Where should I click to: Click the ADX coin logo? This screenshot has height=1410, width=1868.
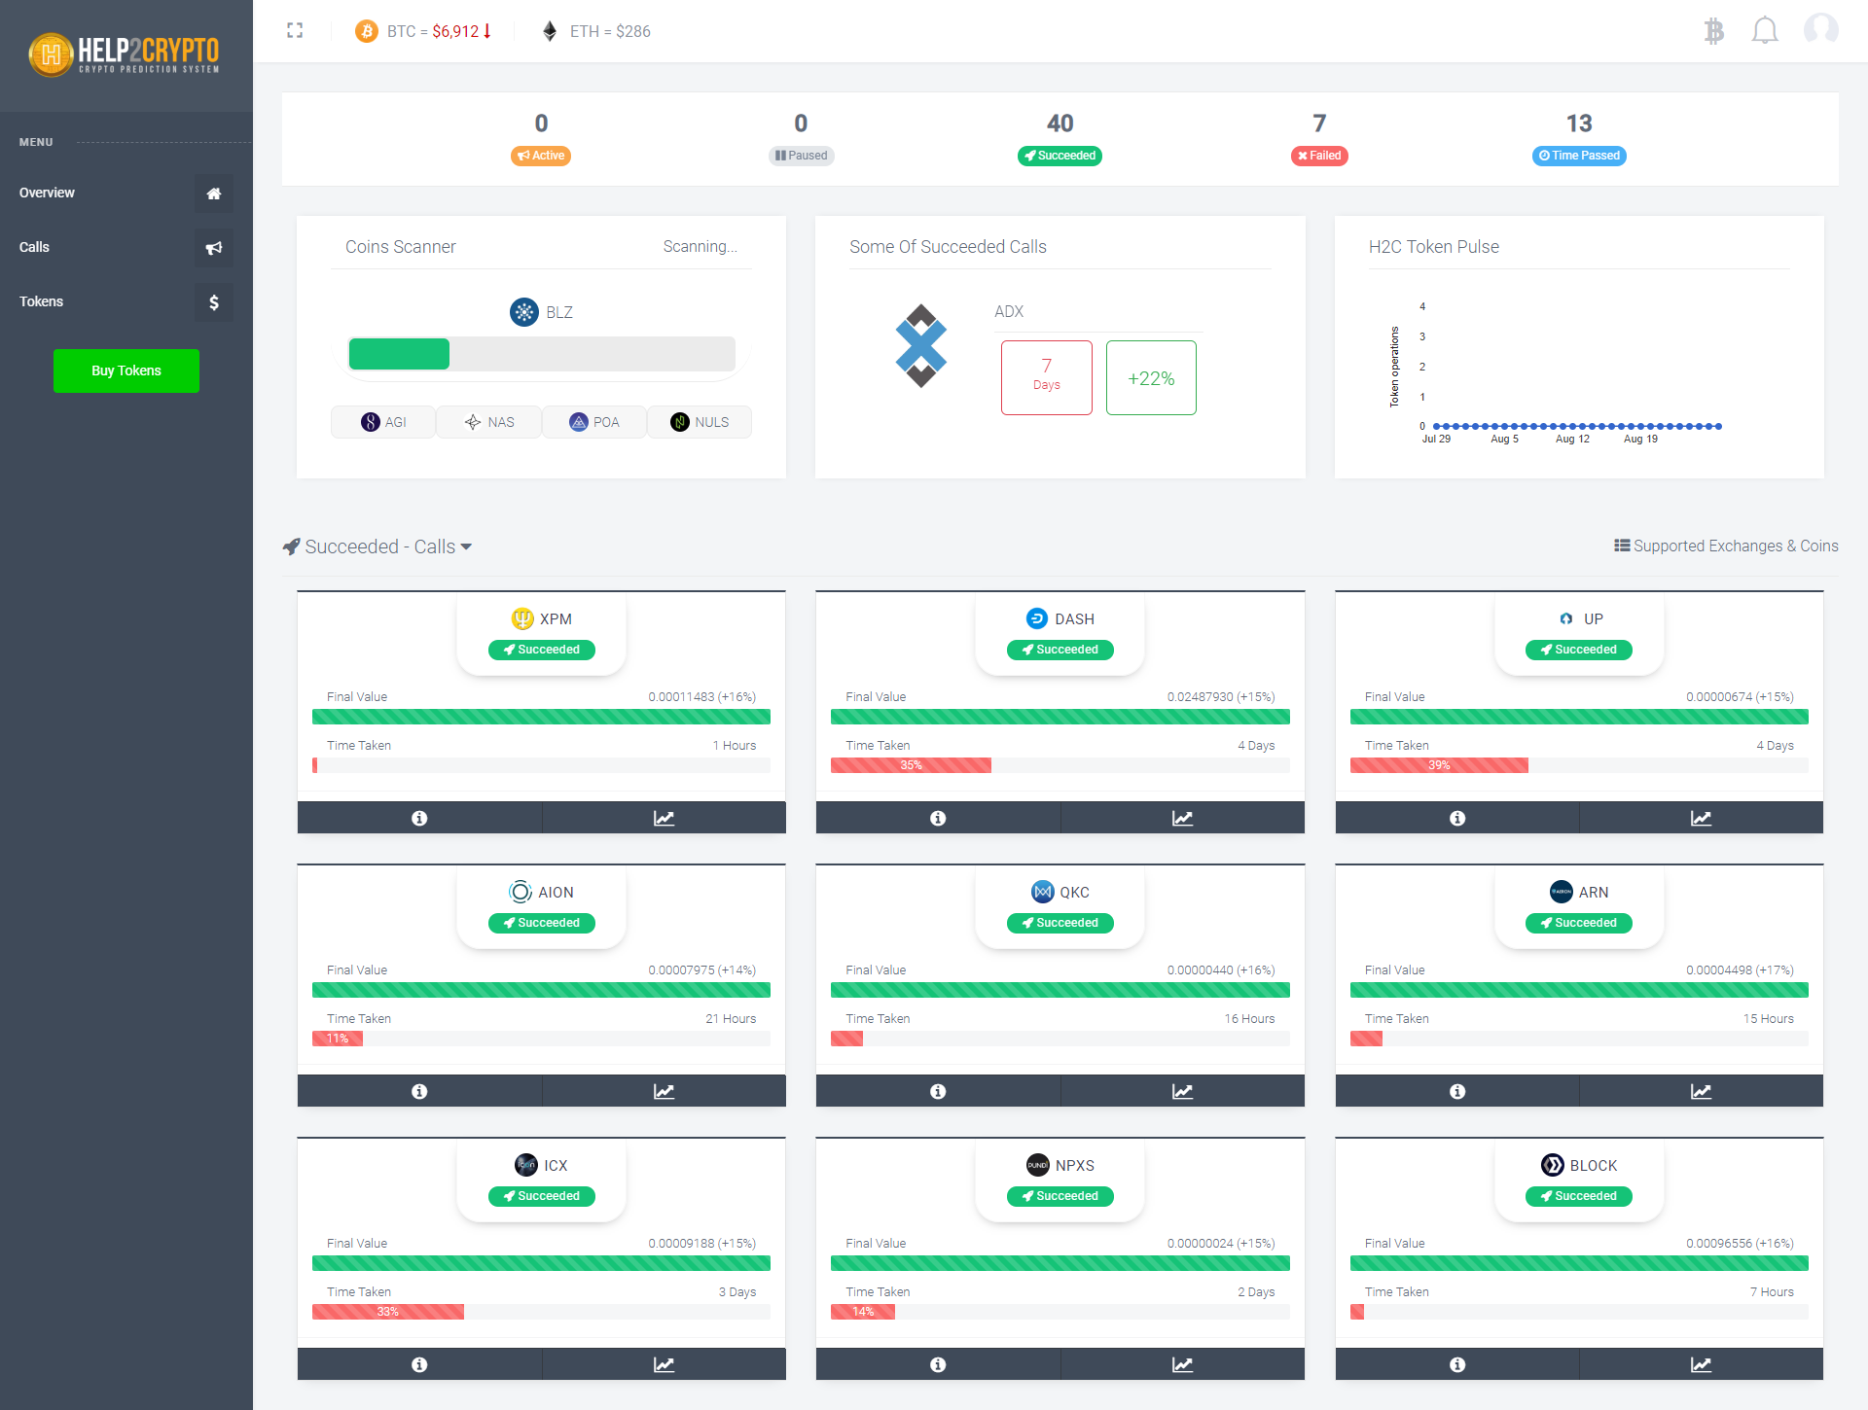tap(920, 346)
